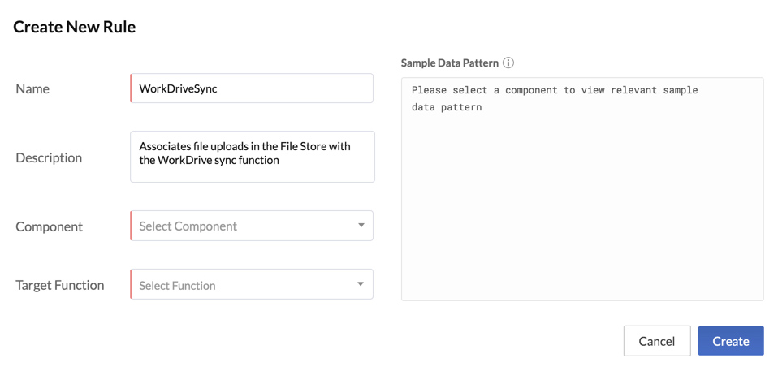778x371 pixels.
Task: Click the Sample Data Pattern label text
Action: (449, 63)
